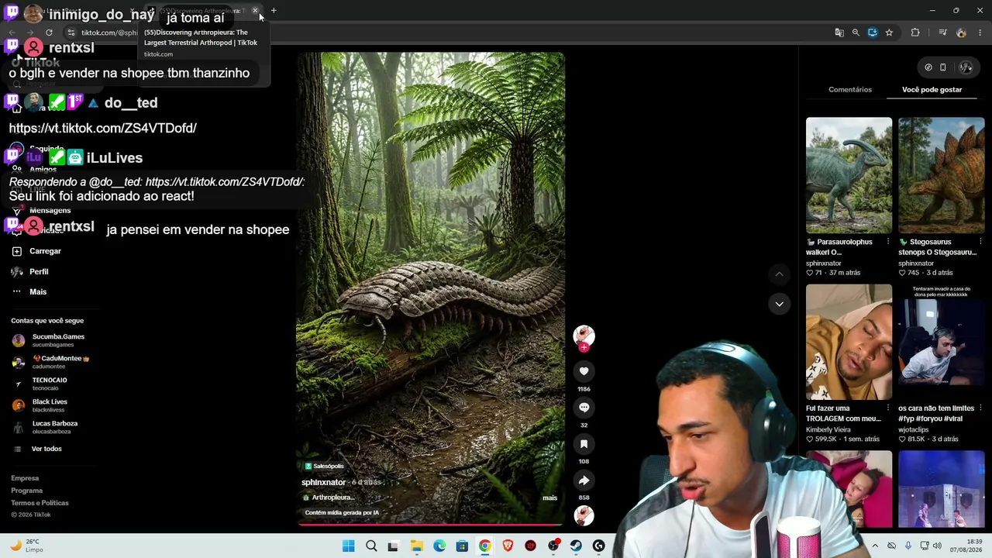Click the Contém mídia gerada por IA label

[342, 512]
